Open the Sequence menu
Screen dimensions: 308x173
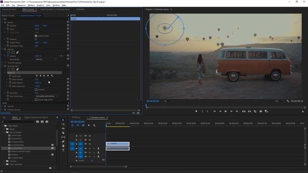coord(21,5)
